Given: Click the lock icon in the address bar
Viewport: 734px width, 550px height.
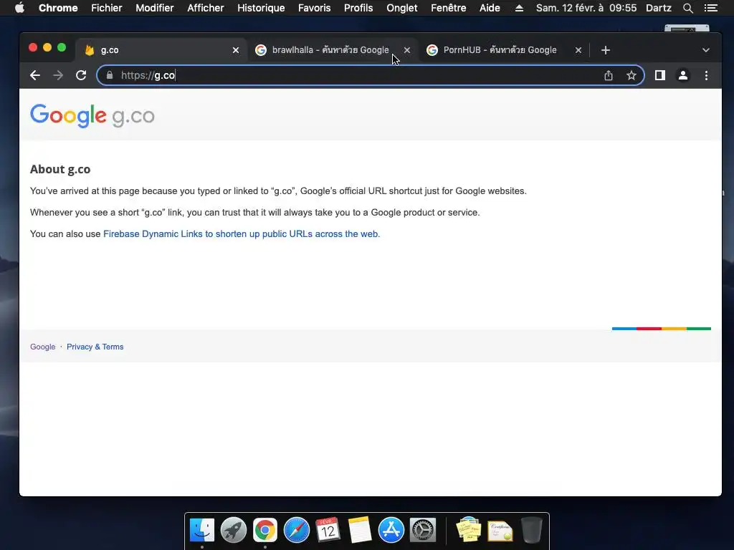Looking at the screenshot, I should pyautogui.click(x=110, y=75).
